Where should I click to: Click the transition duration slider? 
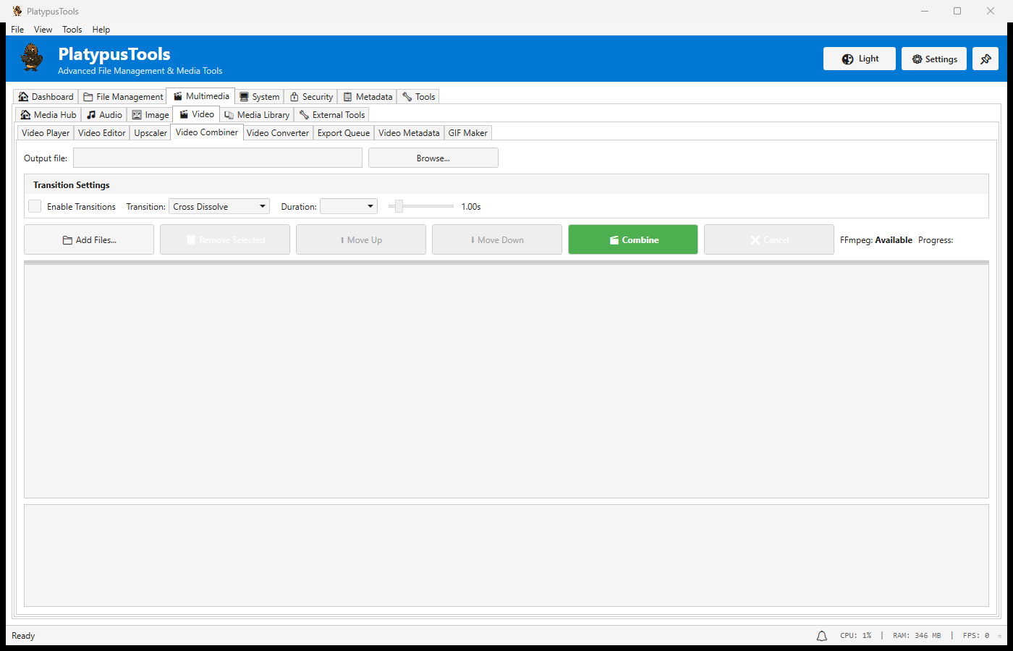point(420,207)
